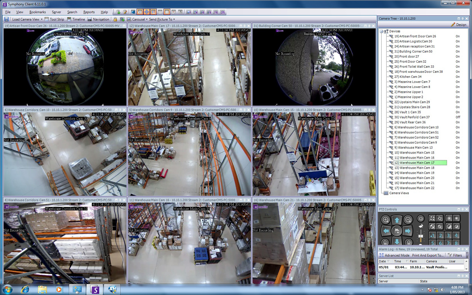472x295 pixels.
Task: Click Print And Export To button
Action: [x=427, y=255]
